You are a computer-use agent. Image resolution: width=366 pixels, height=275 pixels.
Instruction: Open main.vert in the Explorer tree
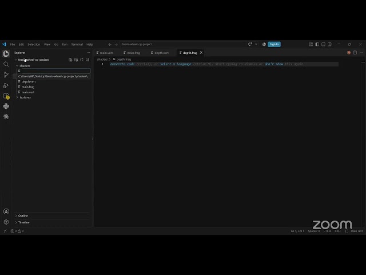[28, 92]
